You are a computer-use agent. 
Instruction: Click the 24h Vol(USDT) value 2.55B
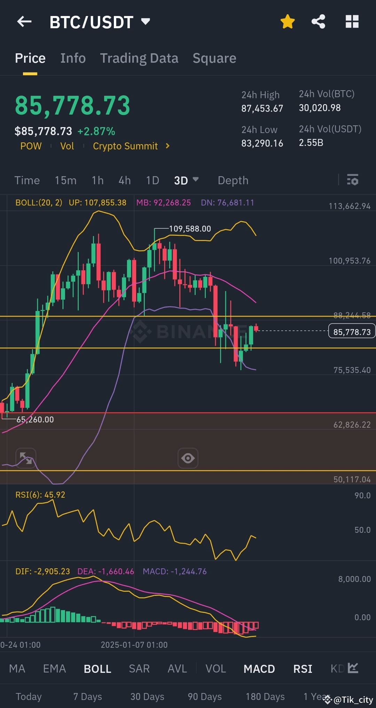click(311, 143)
